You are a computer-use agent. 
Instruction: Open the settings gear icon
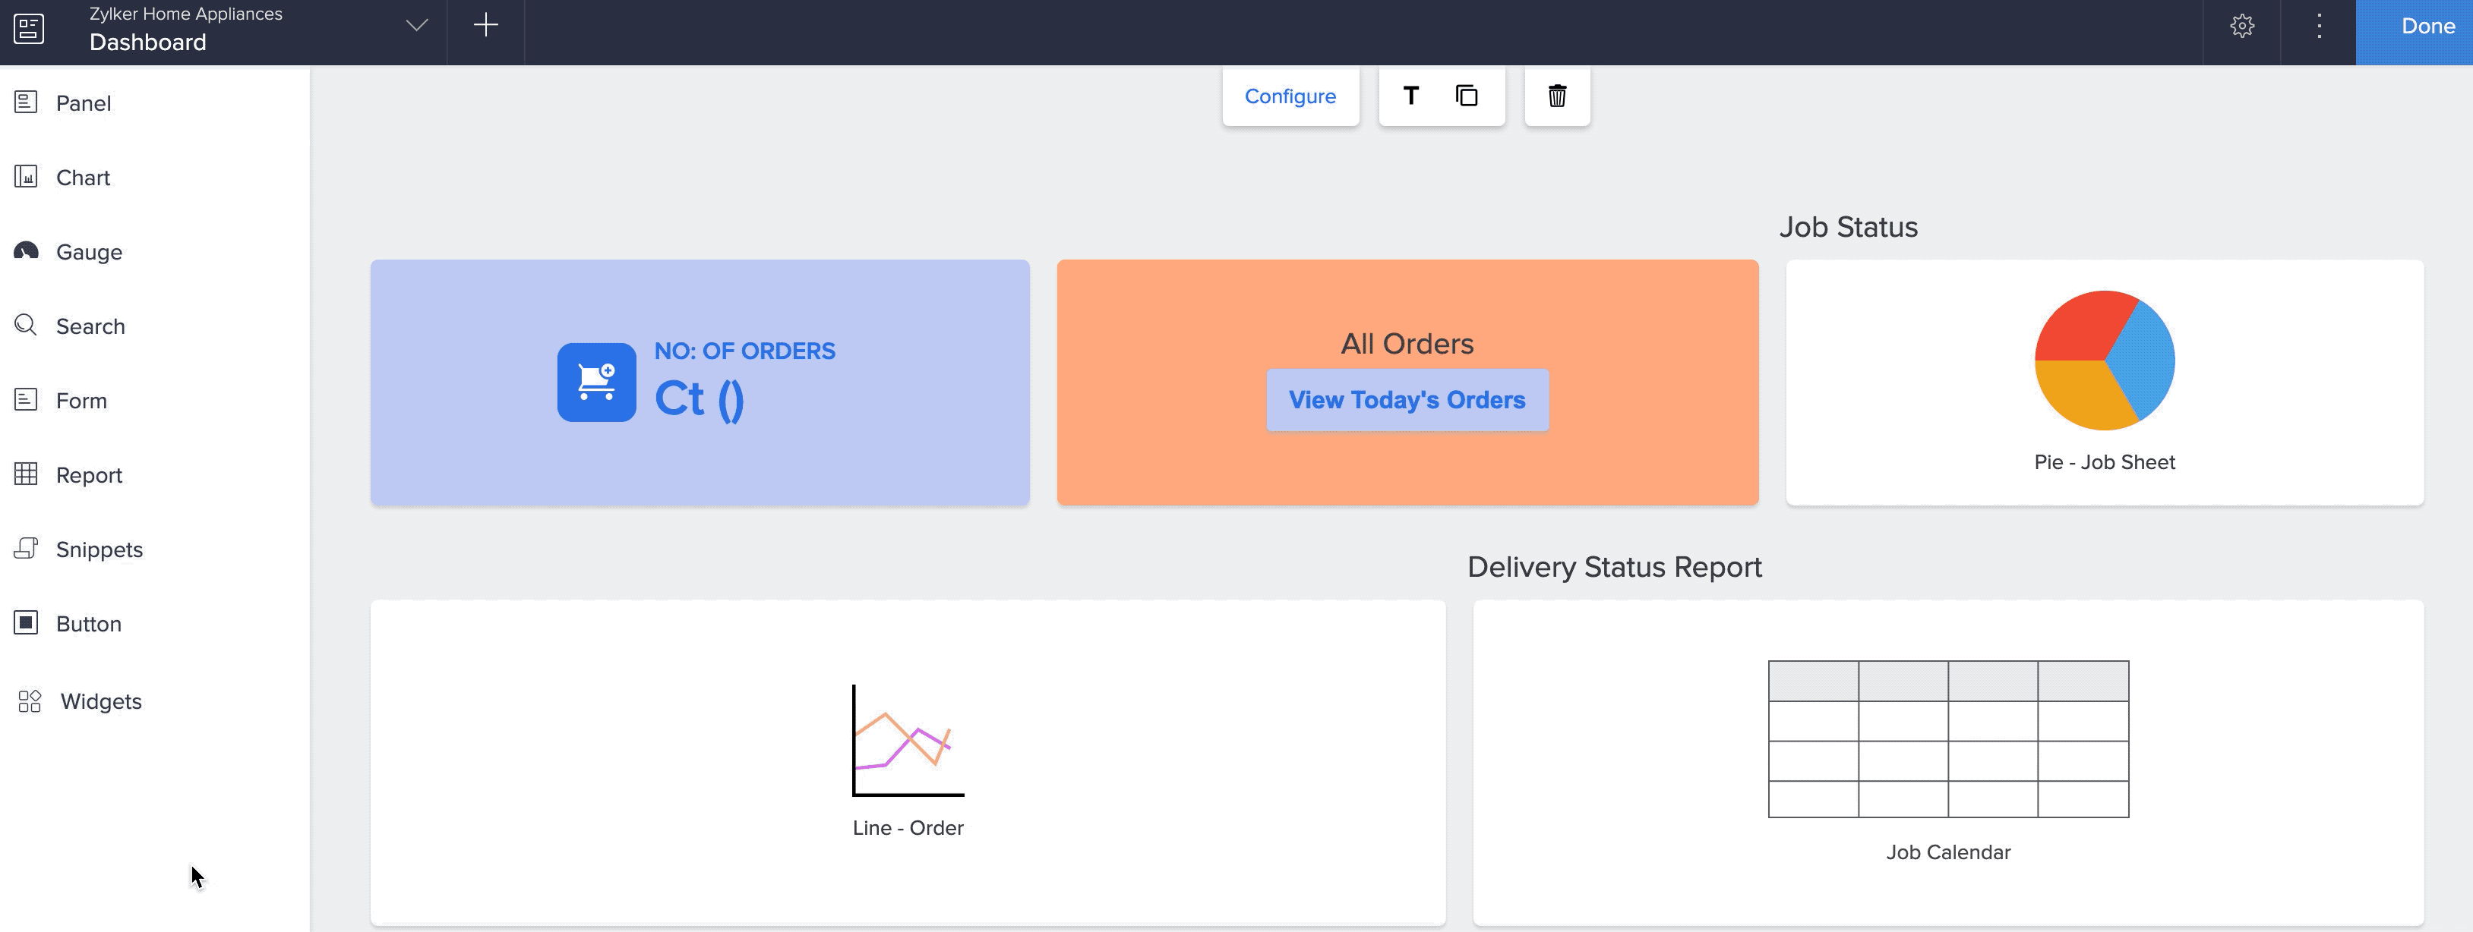2241,27
